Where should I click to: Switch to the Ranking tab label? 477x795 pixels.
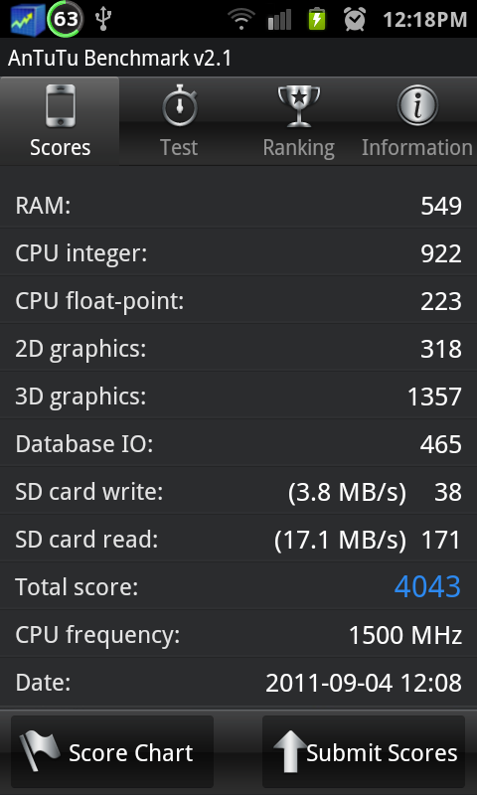click(298, 147)
